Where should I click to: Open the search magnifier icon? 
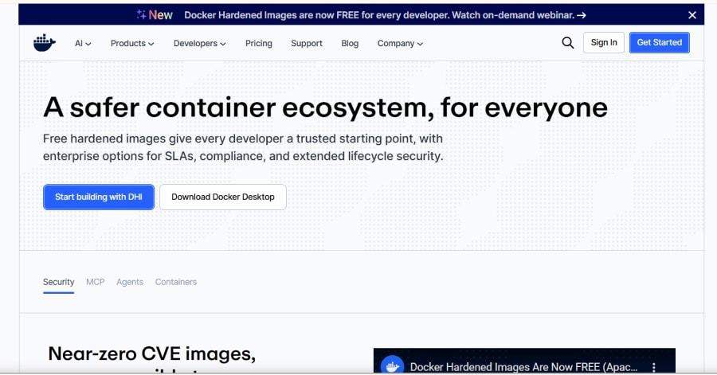point(567,43)
